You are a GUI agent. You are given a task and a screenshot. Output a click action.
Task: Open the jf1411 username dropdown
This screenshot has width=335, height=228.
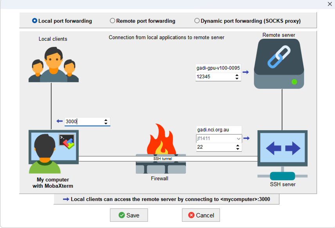238,138
